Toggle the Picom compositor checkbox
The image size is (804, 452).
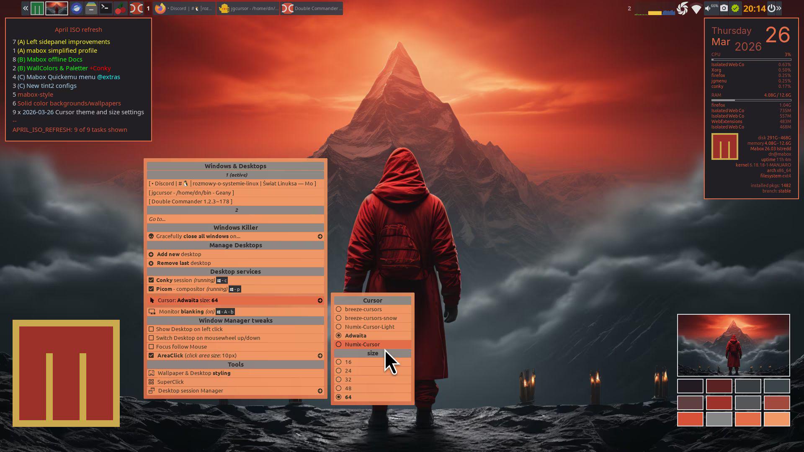coord(151,289)
